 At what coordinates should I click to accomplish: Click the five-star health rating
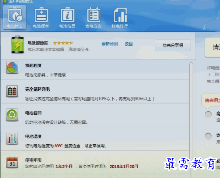(63, 43)
